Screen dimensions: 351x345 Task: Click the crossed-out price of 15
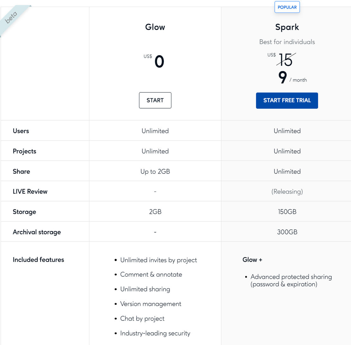(x=286, y=60)
